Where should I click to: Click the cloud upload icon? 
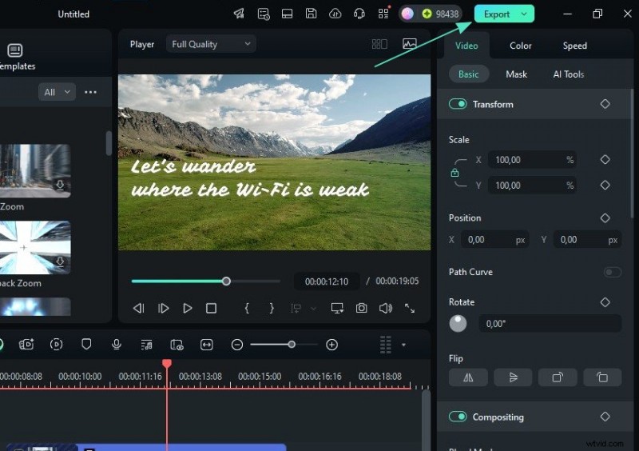click(x=335, y=14)
